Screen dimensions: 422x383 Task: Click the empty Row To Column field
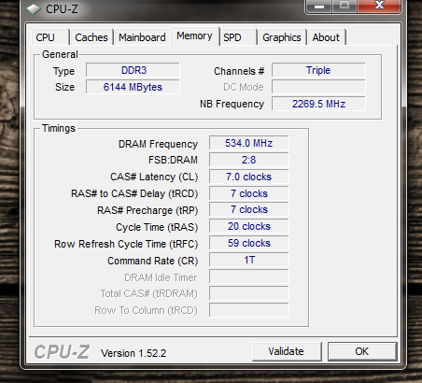(x=249, y=311)
